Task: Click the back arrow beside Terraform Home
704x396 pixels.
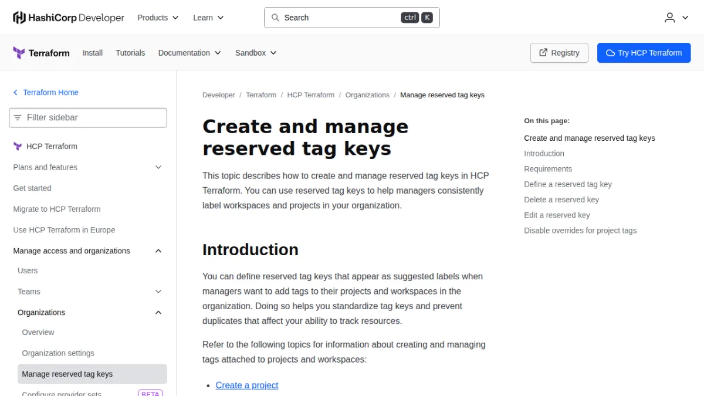Action: [16, 93]
